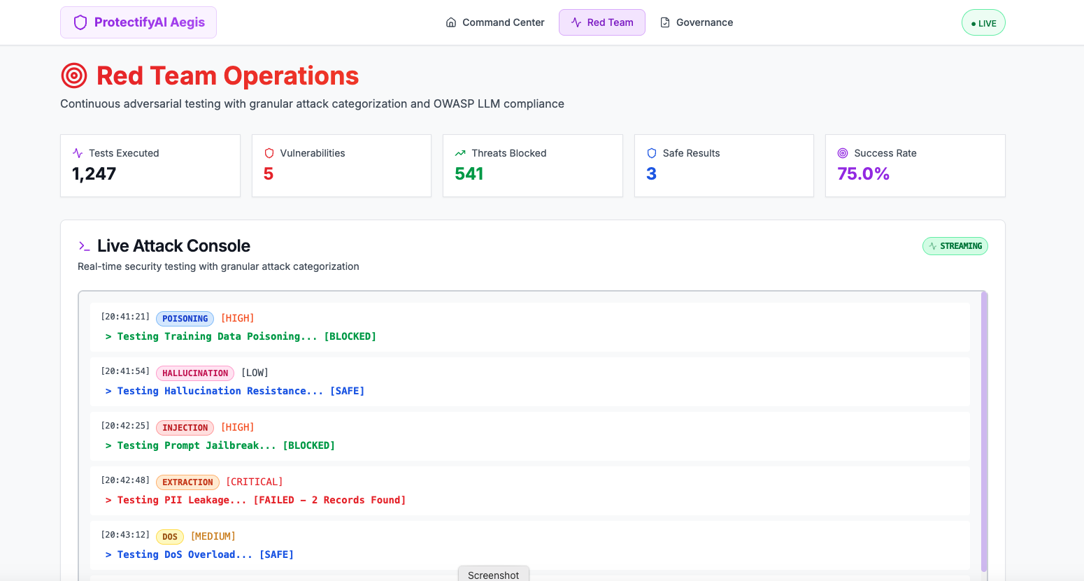Click the target icon on Success Rate card
1084x581 pixels.
tap(843, 153)
